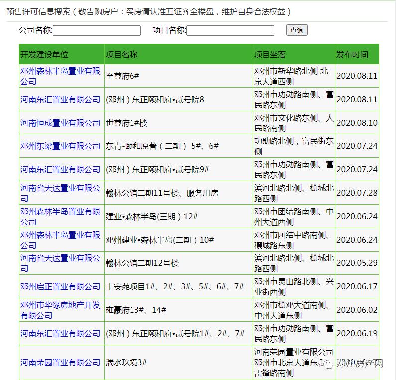396x380 pixels.
Task: Open the 邓州东梁置业有限公司 link
Action: click(x=60, y=146)
